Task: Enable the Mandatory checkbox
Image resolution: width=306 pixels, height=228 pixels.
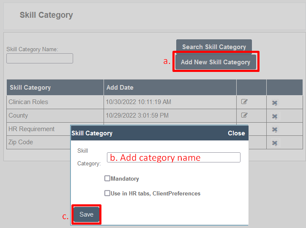Action: 107,179
